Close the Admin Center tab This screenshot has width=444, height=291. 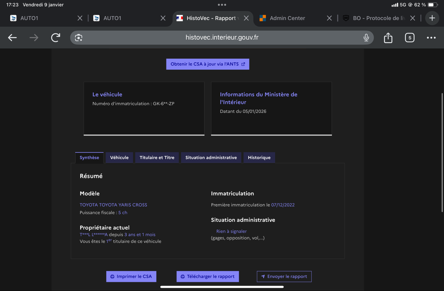point(329,18)
